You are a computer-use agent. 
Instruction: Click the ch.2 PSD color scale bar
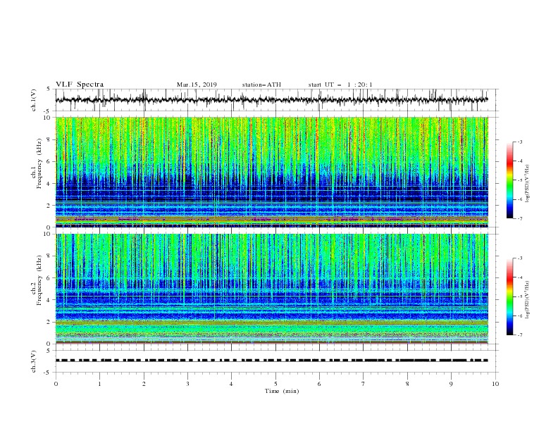click(x=510, y=296)
